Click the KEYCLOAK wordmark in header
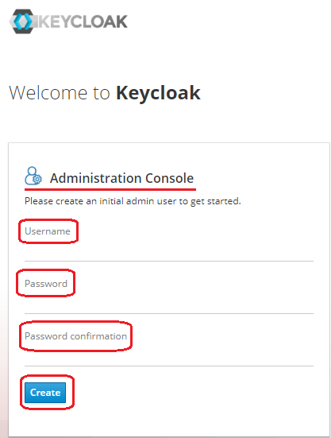 pos(83,21)
